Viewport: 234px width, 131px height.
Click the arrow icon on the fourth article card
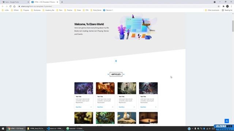[156, 107]
